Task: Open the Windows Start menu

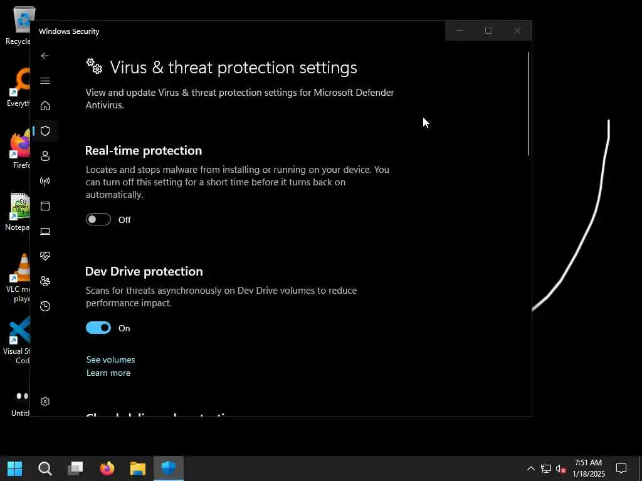Action: (15, 468)
